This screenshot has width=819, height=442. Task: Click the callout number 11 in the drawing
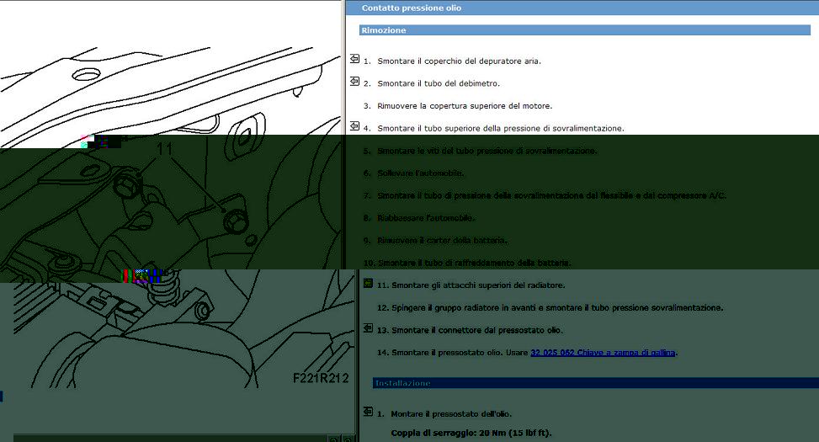164,149
